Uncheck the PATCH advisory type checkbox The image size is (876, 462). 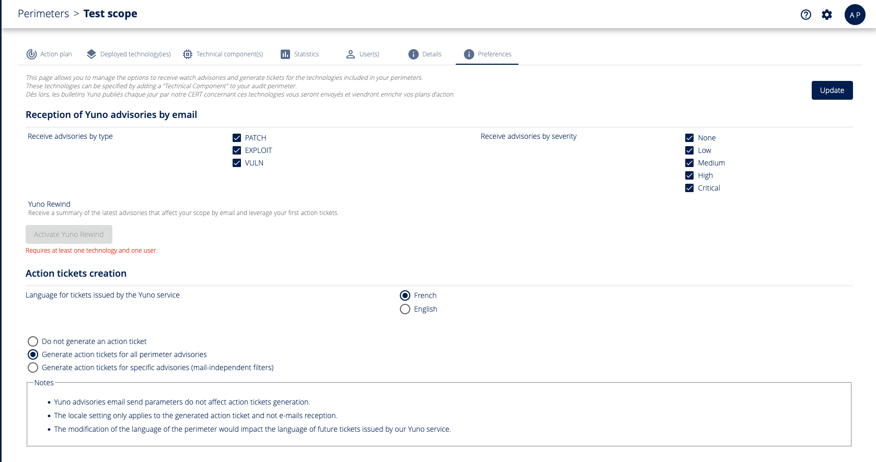237,138
